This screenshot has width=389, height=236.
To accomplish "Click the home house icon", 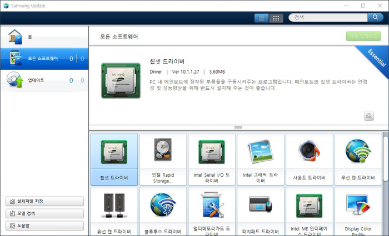I will click(x=15, y=37).
